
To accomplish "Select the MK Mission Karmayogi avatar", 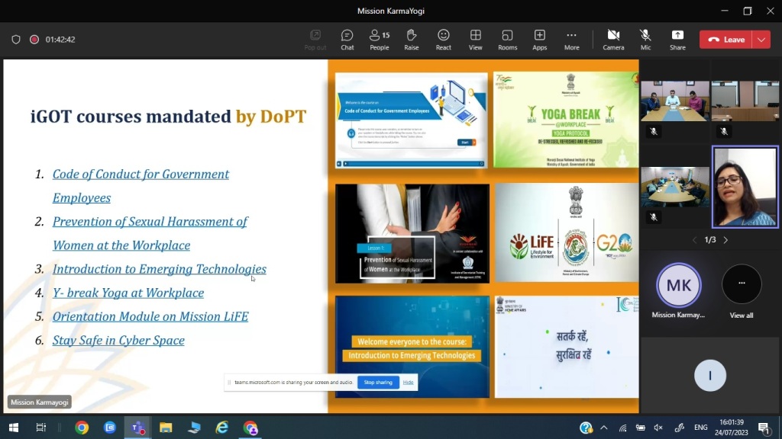I will point(679,286).
